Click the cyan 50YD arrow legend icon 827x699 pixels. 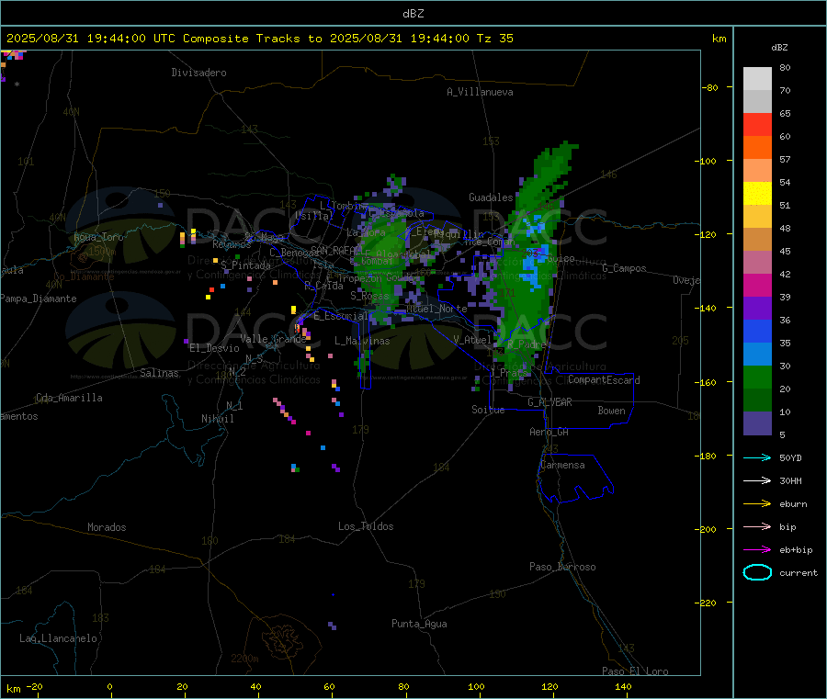[757, 457]
